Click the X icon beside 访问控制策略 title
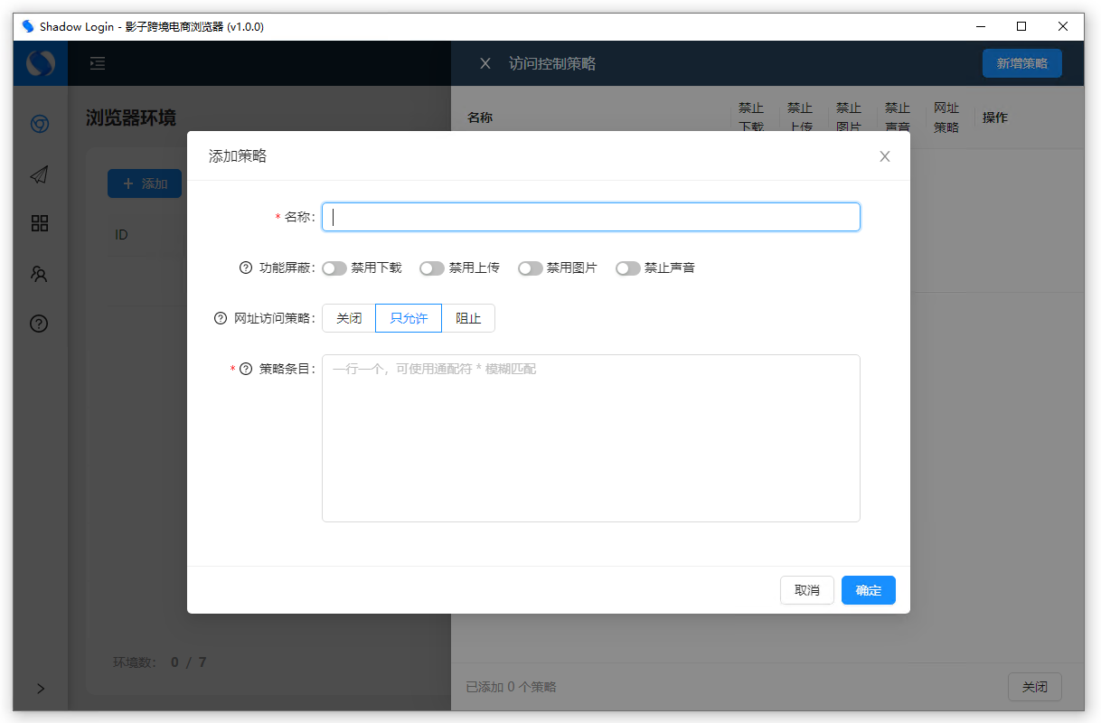Screen dimensions: 1101x723 (485, 63)
